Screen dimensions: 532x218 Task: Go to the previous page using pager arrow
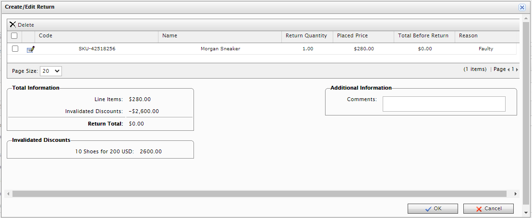pos(508,69)
